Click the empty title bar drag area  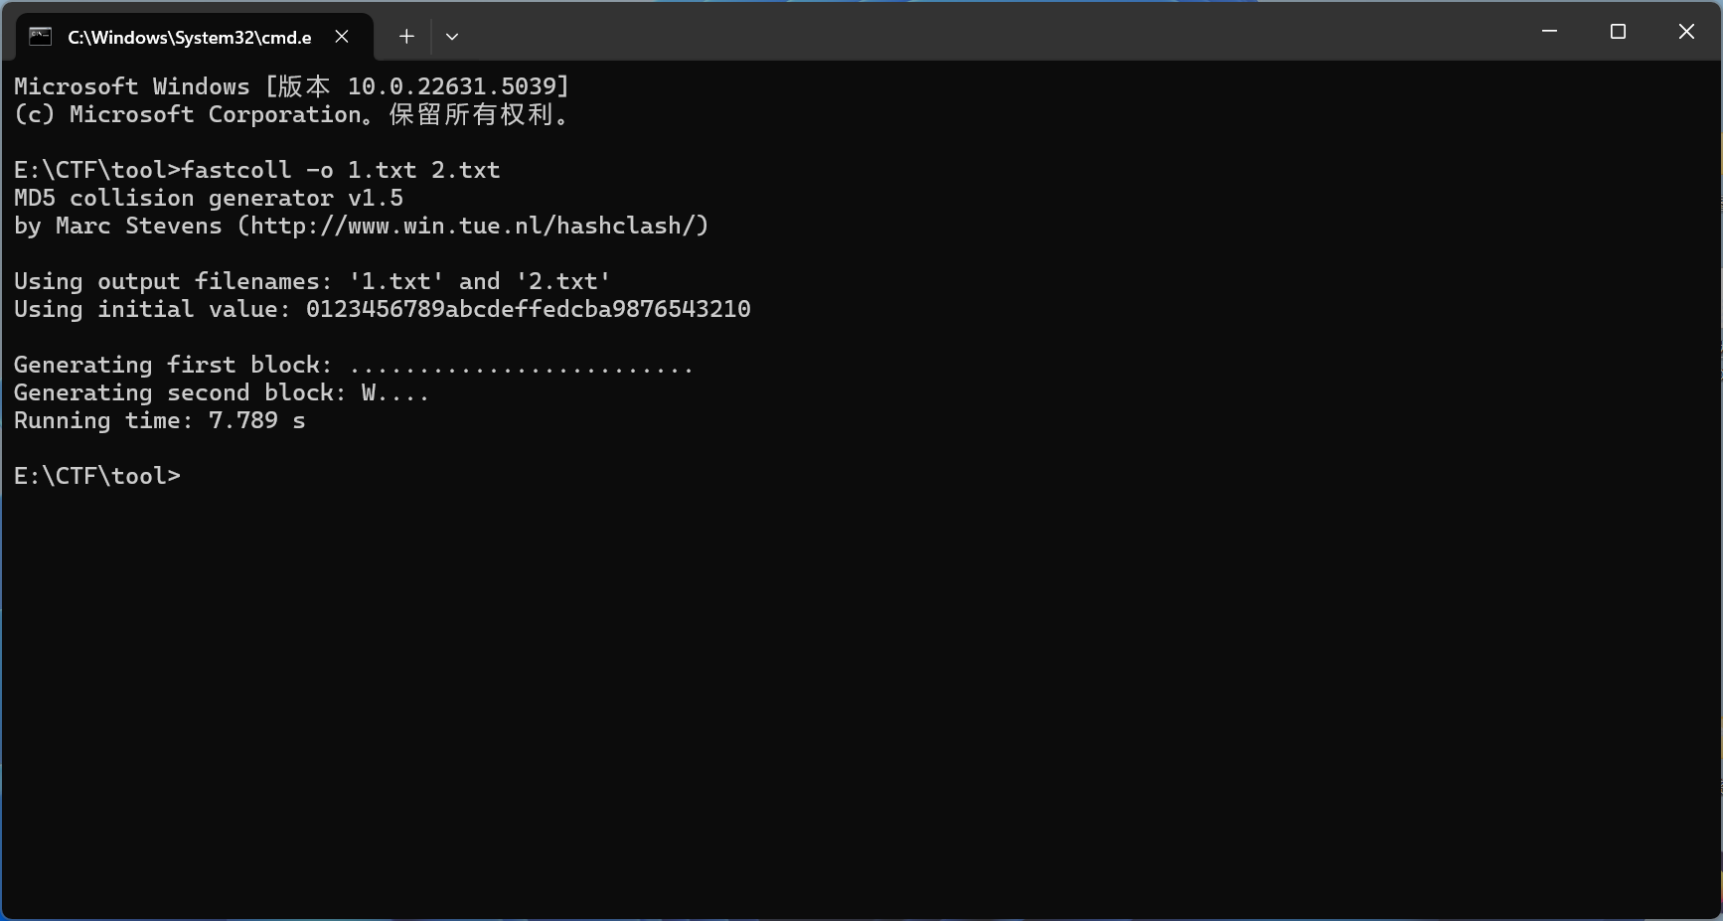point(994,32)
